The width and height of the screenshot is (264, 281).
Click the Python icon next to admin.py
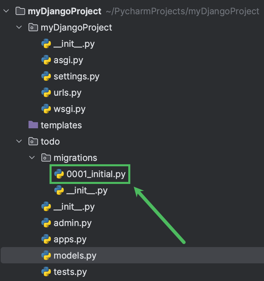[46, 223]
